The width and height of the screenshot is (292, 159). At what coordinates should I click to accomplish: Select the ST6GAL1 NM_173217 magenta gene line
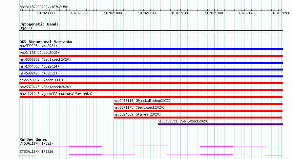tap(151, 146)
